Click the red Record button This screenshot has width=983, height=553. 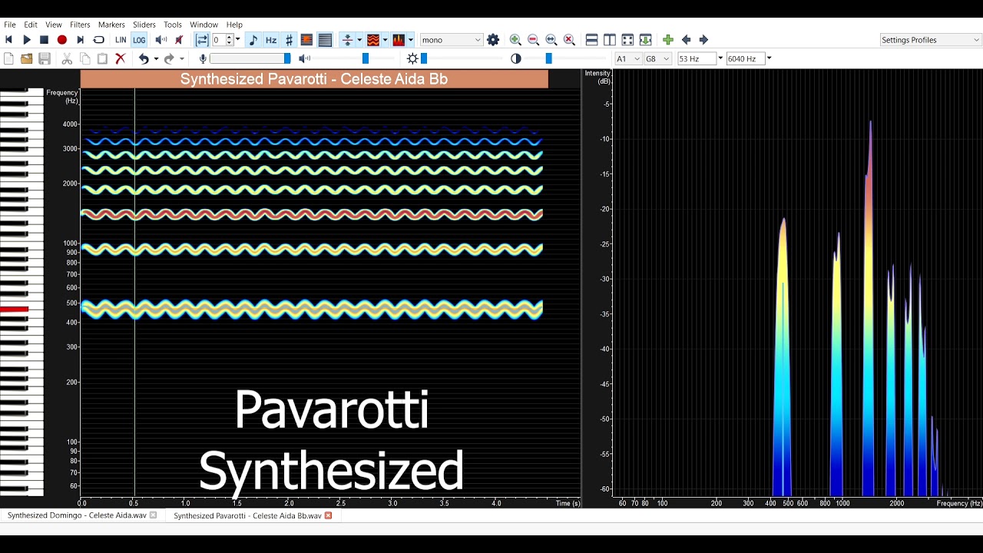62,40
